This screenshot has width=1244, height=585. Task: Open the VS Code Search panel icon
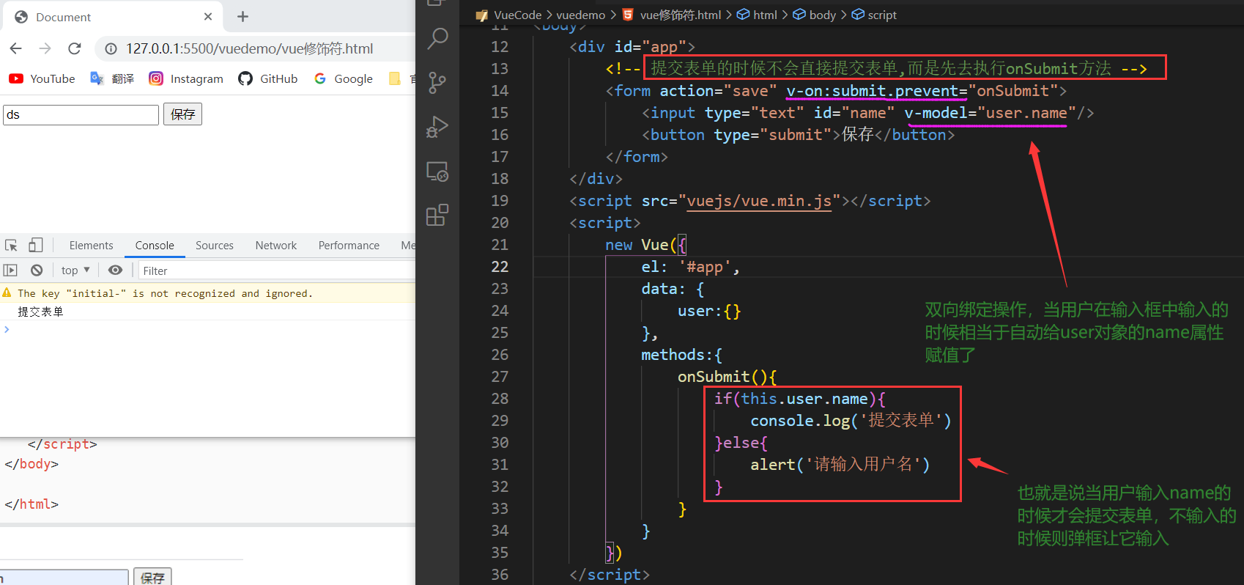tap(437, 38)
